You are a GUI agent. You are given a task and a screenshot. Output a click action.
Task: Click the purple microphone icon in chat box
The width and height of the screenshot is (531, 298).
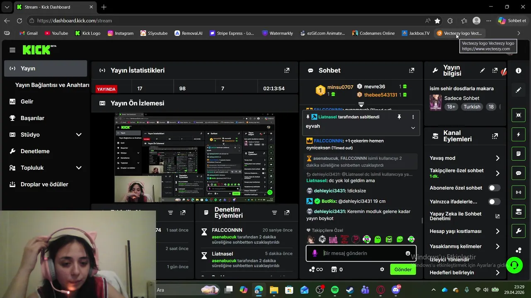pos(315,253)
